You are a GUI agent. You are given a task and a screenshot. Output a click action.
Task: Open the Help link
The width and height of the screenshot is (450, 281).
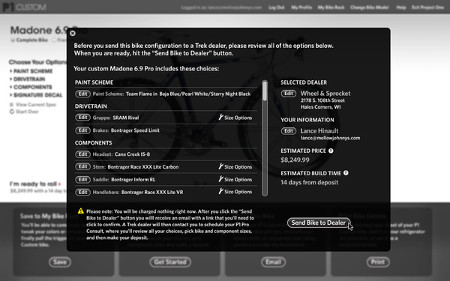(401, 7)
